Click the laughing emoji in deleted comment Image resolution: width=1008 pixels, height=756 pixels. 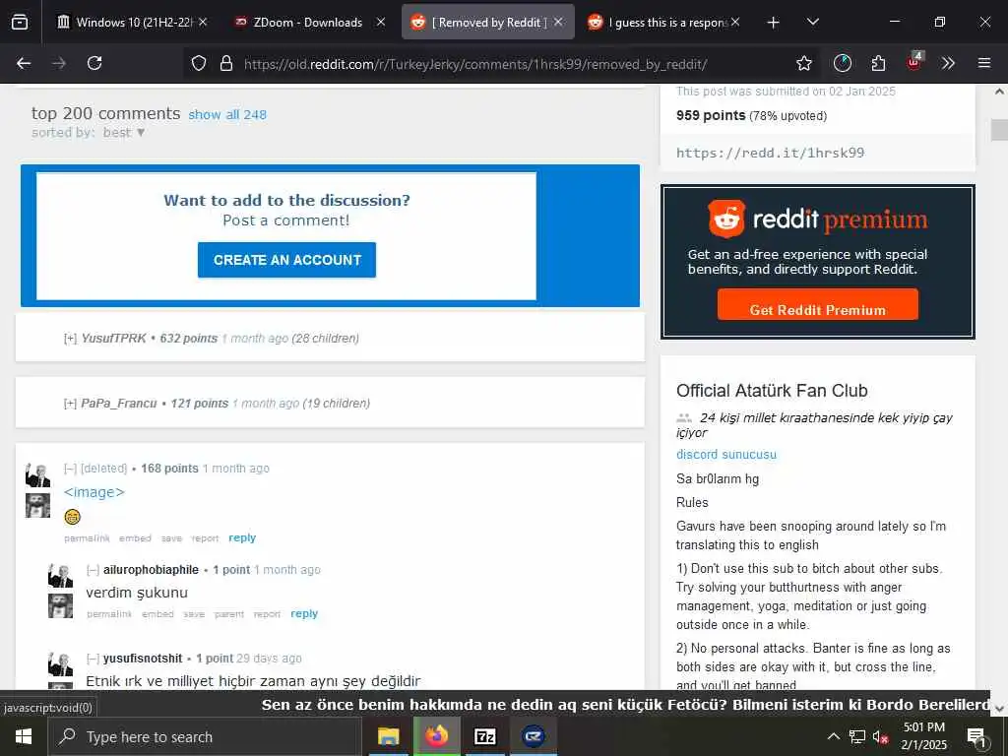[73, 516]
